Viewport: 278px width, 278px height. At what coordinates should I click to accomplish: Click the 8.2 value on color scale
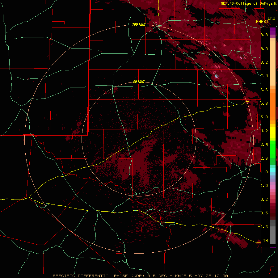[x=264, y=62]
